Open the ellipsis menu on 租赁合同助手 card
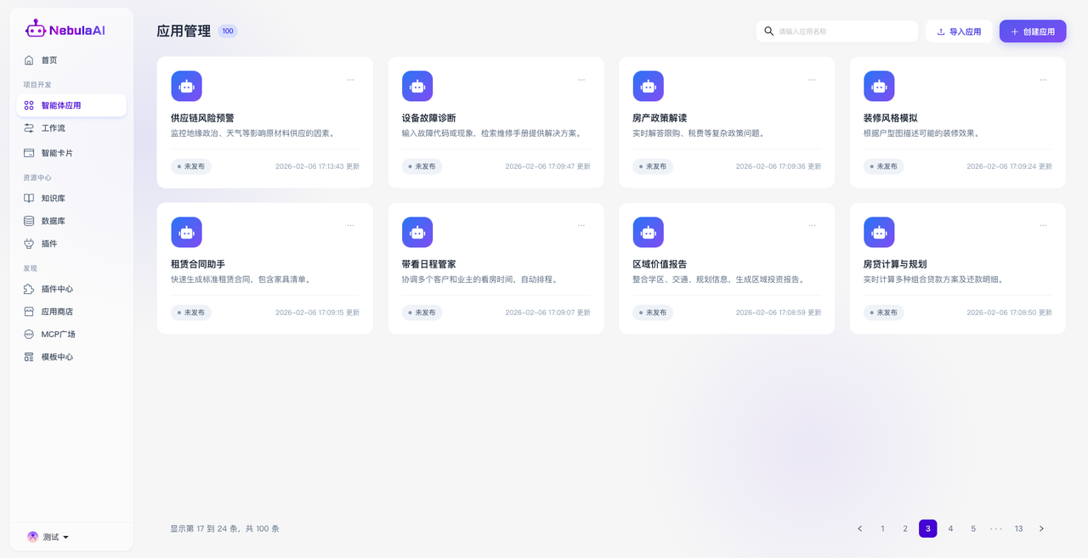Screen dimensions: 1088x558 click(x=350, y=226)
